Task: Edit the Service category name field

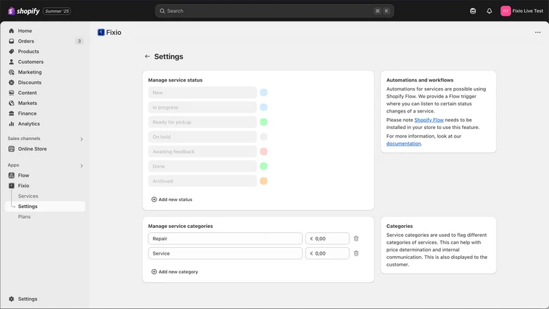Action: (225, 253)
